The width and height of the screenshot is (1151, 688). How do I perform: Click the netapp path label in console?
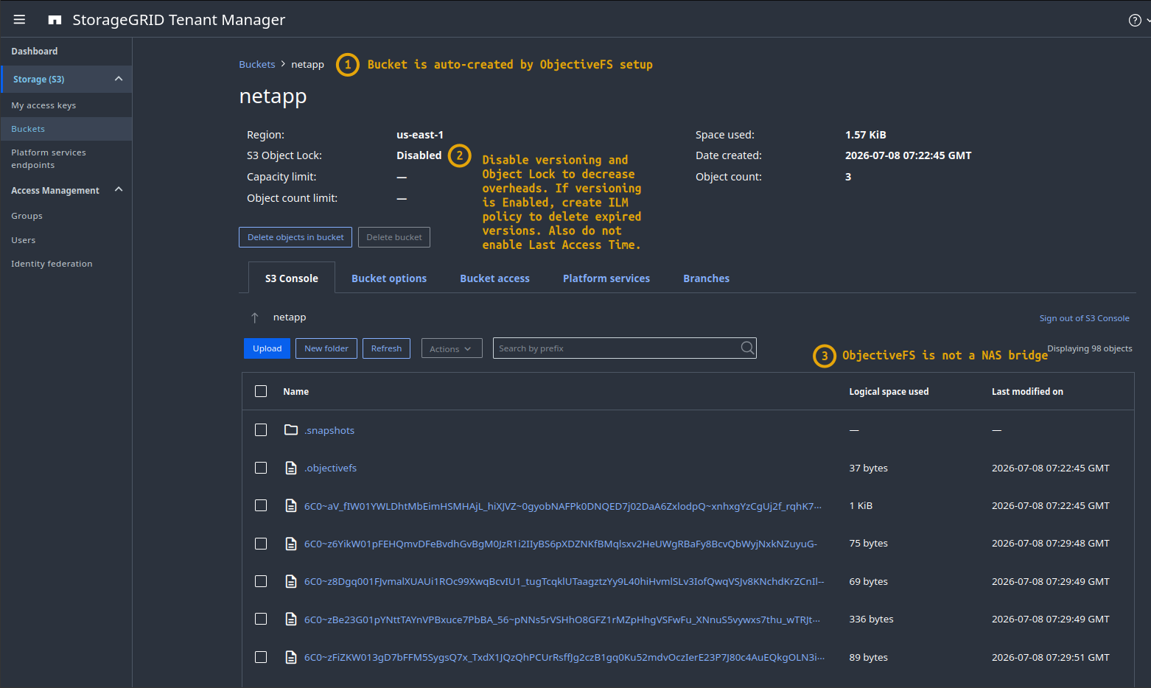[x=290, y=317]
